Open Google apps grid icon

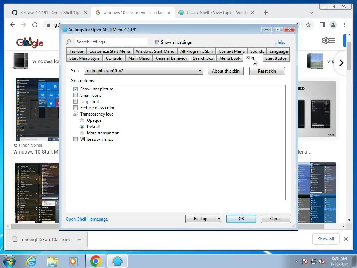click(332, 40)
